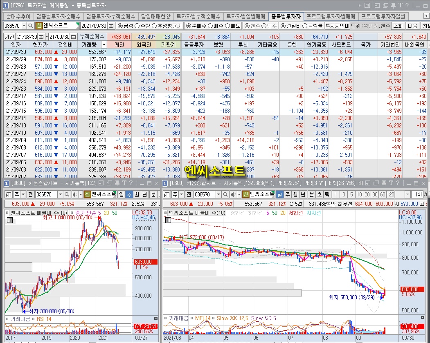
Task: Open stock search magnifier in investor window
Action: click(31, 26)
